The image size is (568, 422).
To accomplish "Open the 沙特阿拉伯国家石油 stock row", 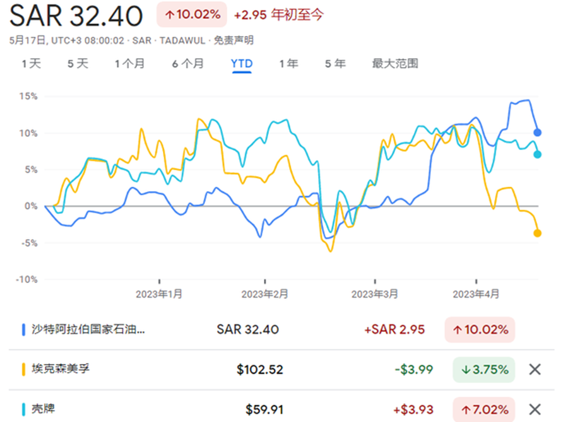I will 88,329.
